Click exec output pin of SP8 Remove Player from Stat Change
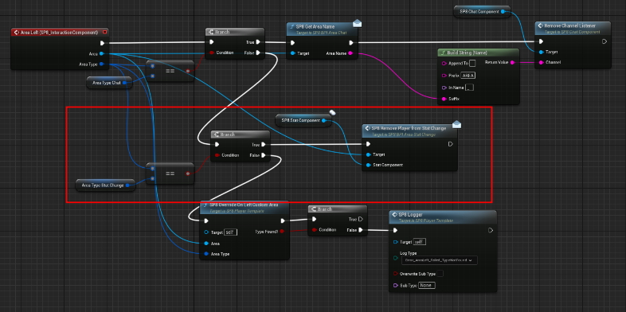The width and height of the screenshot is (626, 312). tap(451, 144)
